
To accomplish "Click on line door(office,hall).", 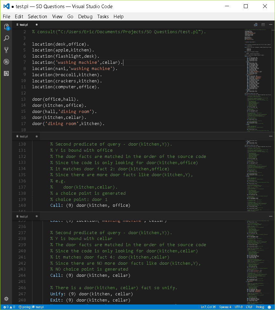I will click(56, 99).
